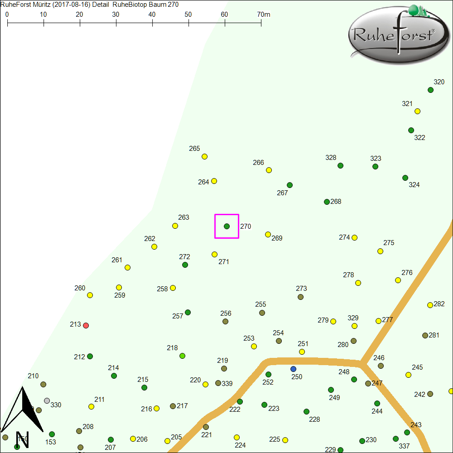
Task: Click yellow tree marker 260
Action: click(x=90, y=295)
